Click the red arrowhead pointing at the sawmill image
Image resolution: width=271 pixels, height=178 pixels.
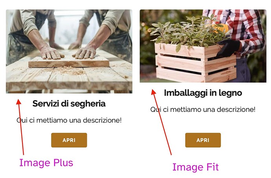click(19, 102)
